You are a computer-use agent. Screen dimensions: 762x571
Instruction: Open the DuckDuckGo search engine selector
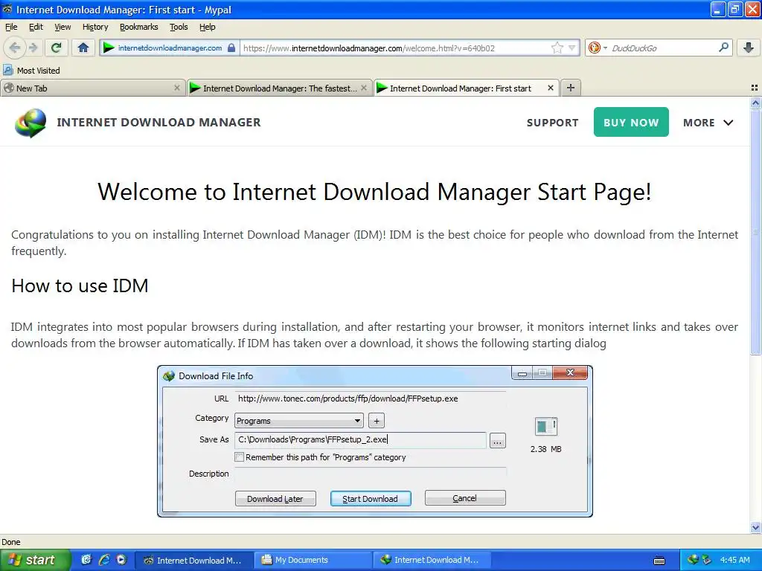click(x=598, y=48)
